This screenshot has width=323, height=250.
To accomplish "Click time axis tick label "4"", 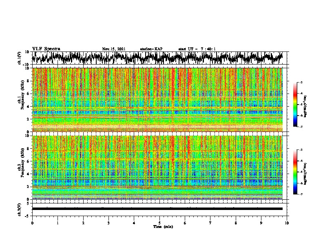I will point(134,223).
